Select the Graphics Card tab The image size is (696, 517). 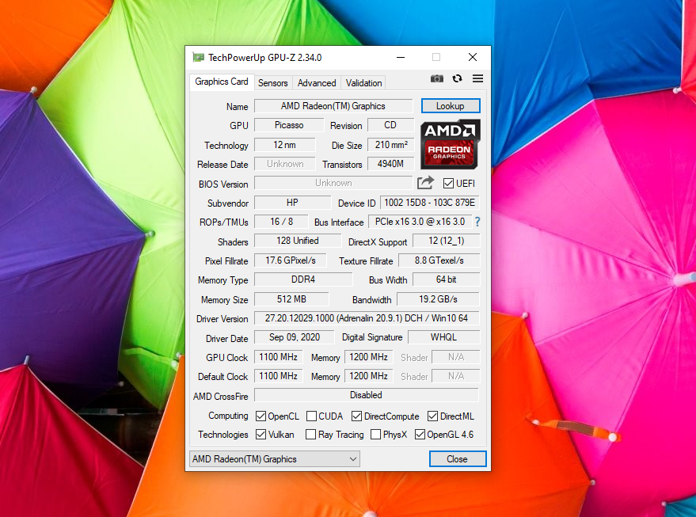tap(222, 82)
